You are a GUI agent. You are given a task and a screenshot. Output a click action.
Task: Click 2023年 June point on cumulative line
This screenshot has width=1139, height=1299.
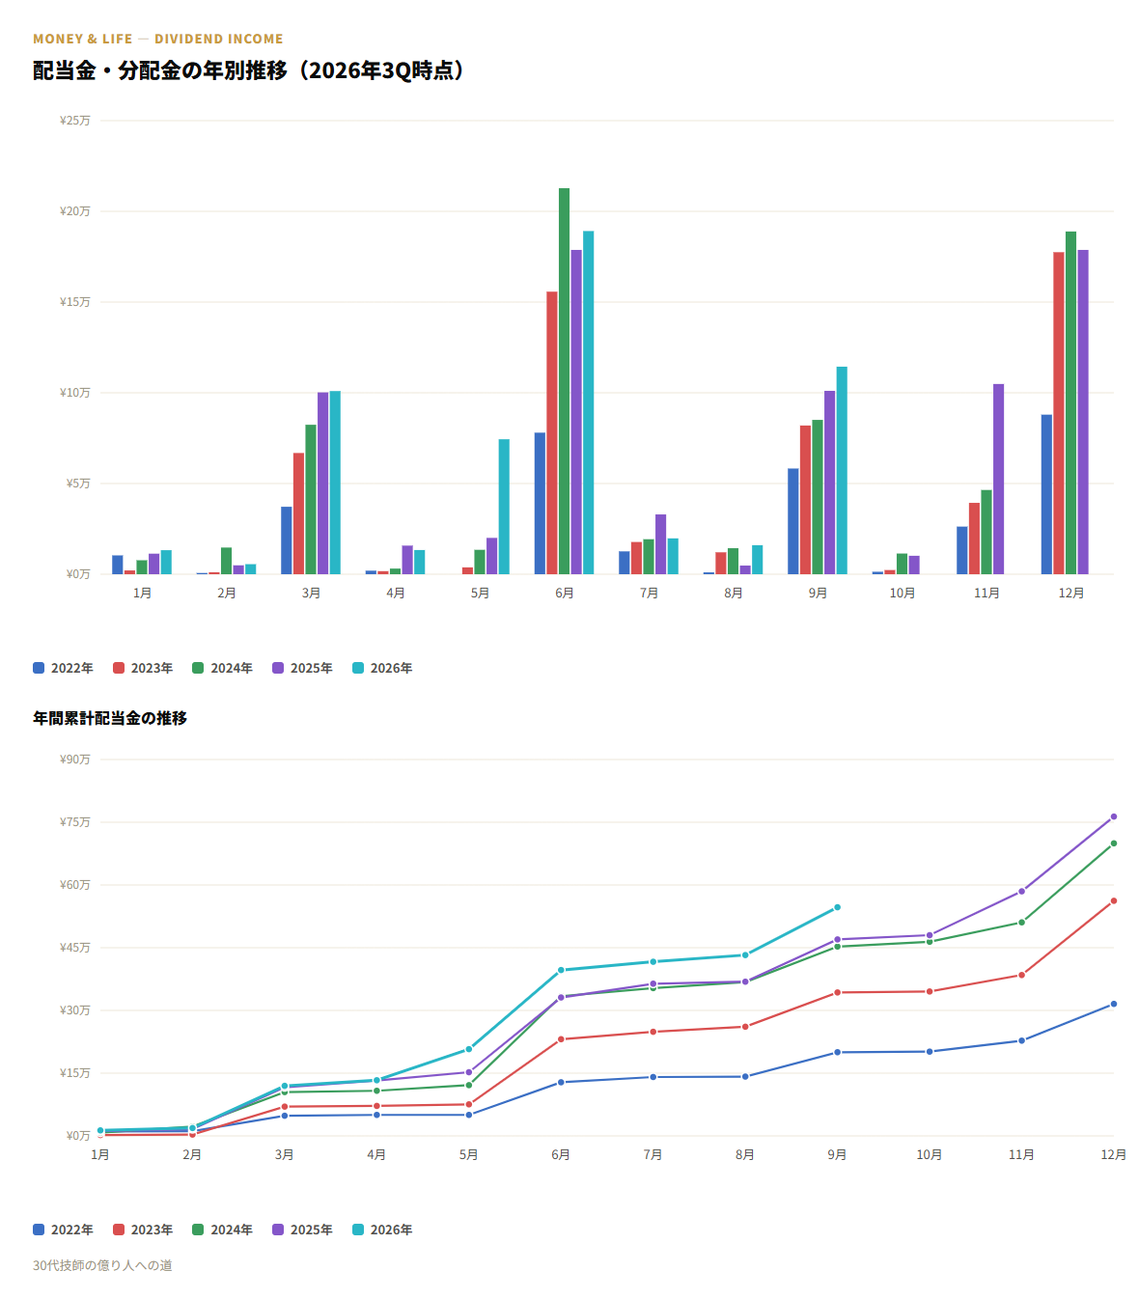pos(561,1039)
